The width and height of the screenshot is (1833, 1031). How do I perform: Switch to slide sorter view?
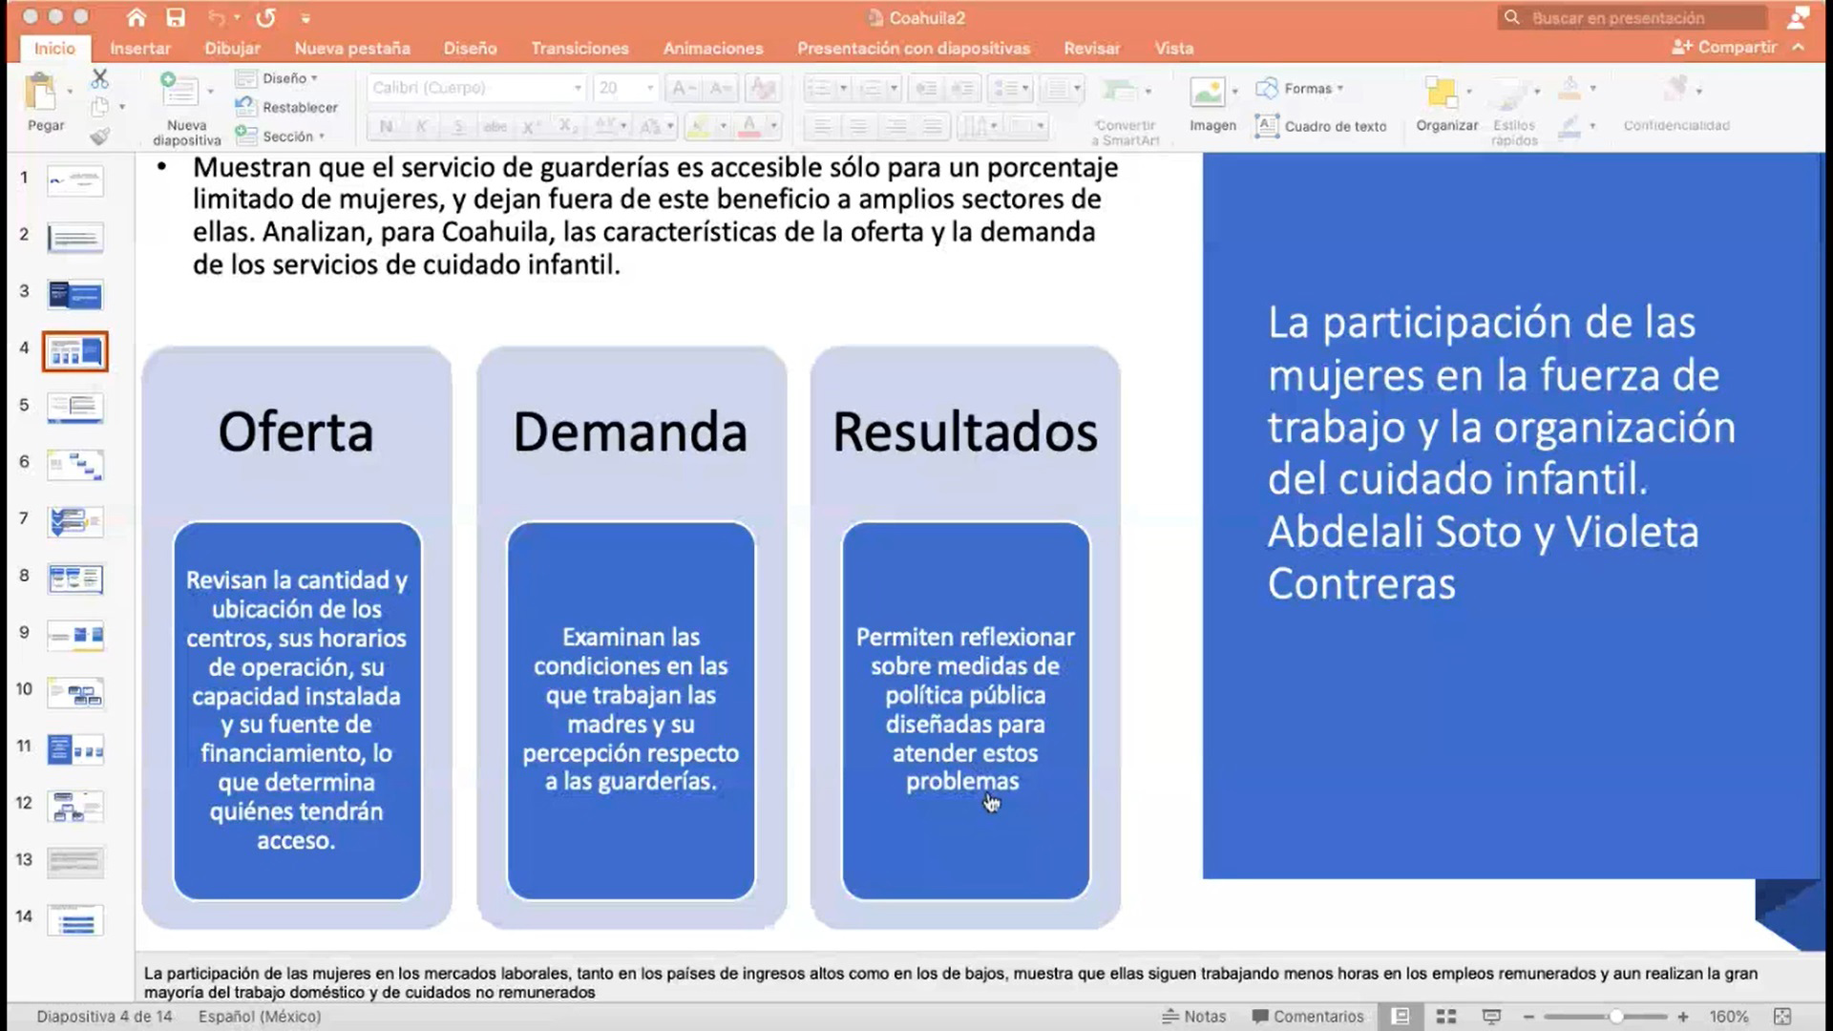click(1446, 1017)
